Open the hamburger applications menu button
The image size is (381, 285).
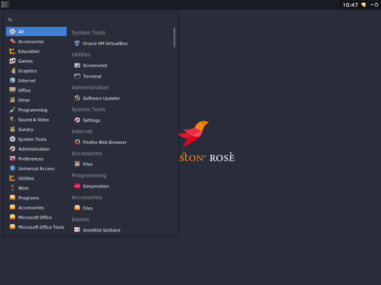[x=5, y=4]
